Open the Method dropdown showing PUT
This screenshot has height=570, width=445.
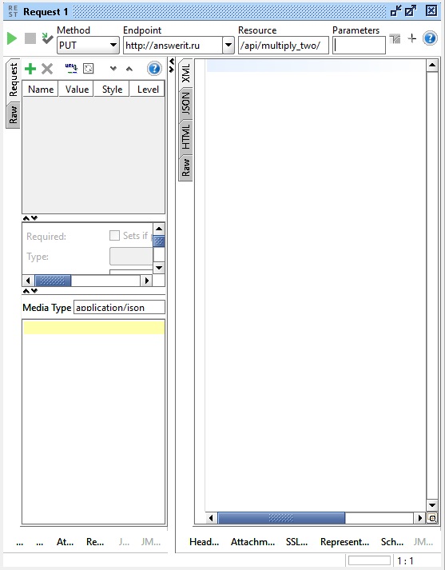pyautogui.click(x=88, y=46)
